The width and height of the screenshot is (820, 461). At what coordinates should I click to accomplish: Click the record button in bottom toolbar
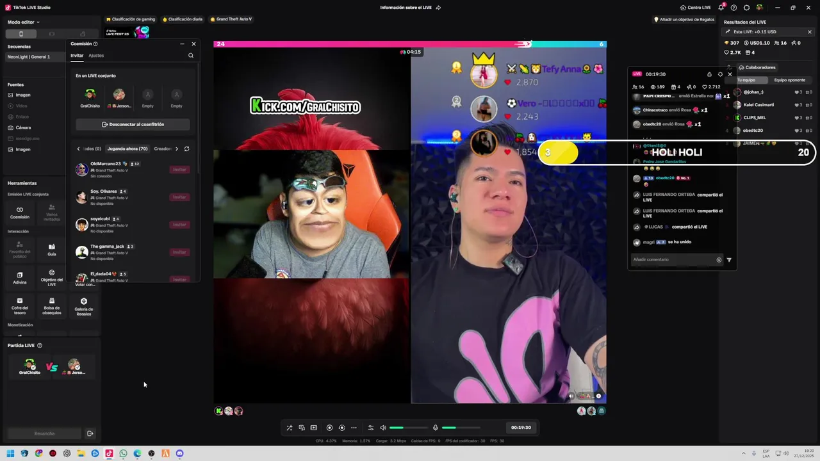coord(329,428)
